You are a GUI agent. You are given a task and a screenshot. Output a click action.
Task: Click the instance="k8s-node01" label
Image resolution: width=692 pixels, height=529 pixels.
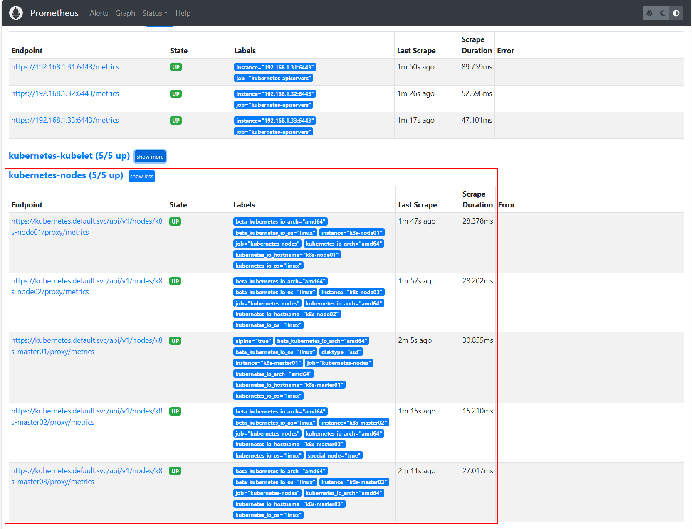click(352, 233)
